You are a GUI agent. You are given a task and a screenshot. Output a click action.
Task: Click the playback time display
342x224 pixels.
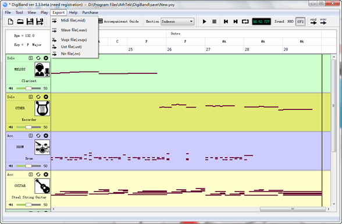261,22
